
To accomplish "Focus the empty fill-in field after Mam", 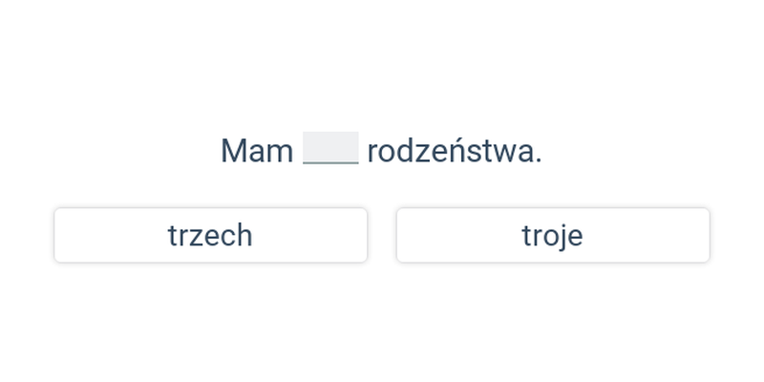I will [x=330, y=148].
